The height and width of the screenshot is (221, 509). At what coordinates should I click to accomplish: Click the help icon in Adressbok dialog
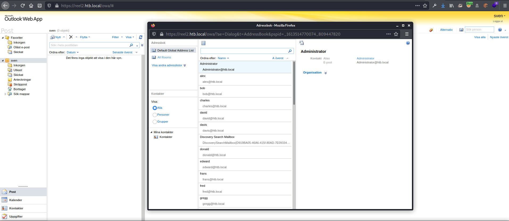(x=408, y=43)
